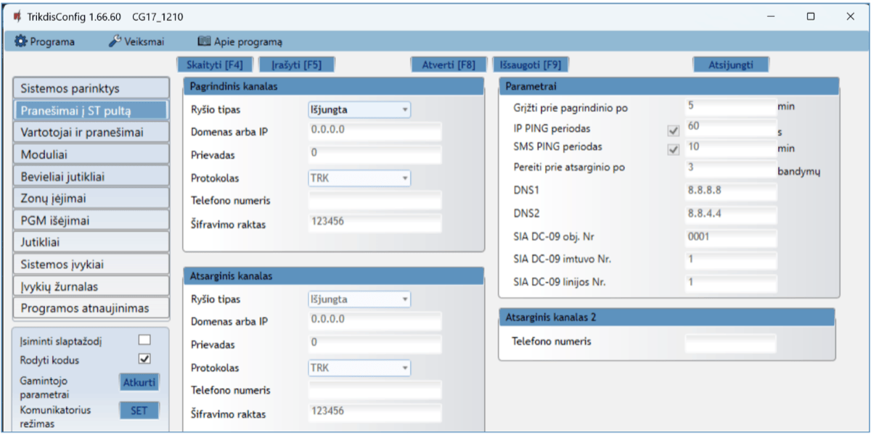This screenshot has height=435, width=871.
Task: Switch to the Bevieliai jutikliai section
Action: [91, 176]
